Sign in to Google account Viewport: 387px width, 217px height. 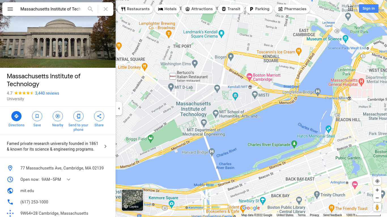[x=369, y=8]
